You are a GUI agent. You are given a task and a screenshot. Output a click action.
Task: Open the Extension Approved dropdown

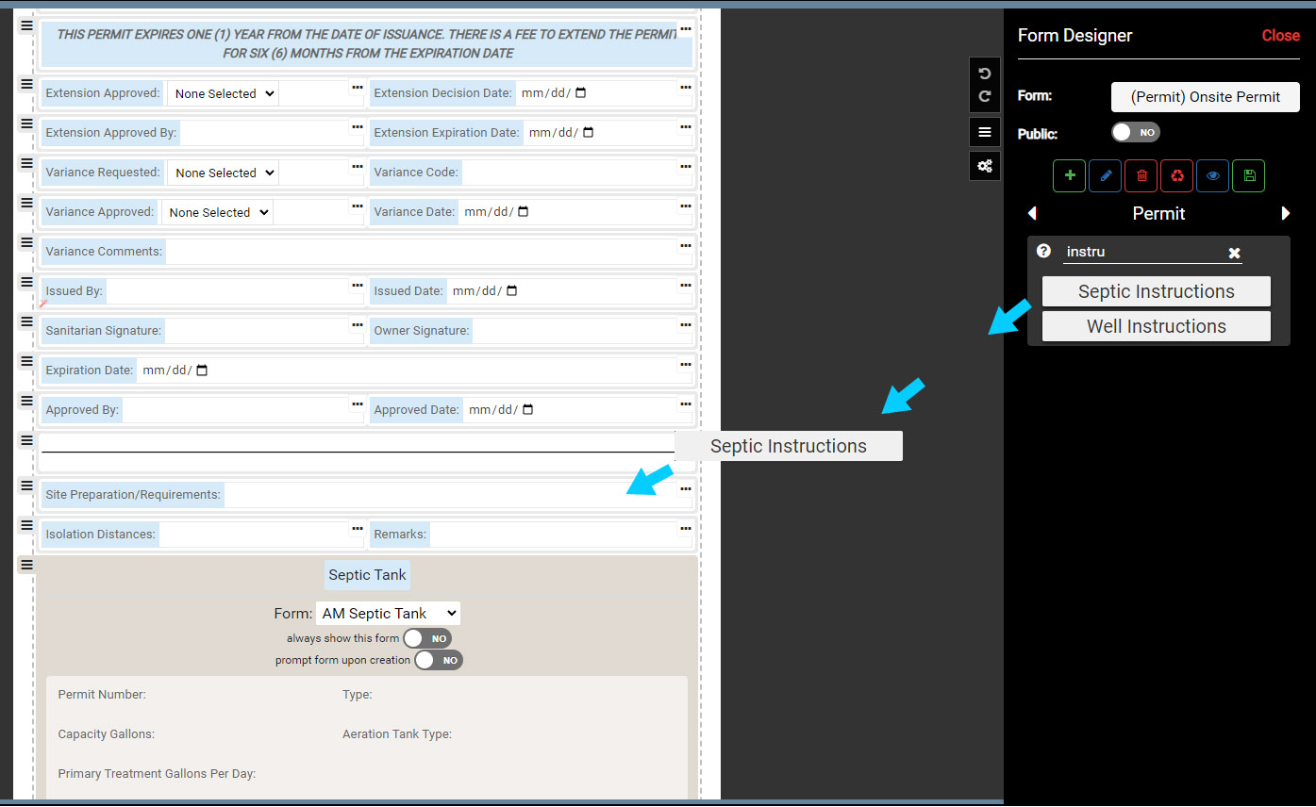223,93
